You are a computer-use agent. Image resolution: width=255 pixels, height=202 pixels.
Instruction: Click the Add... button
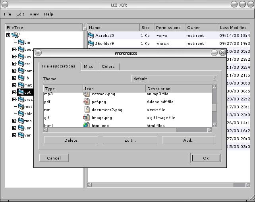tap(189, 140)
